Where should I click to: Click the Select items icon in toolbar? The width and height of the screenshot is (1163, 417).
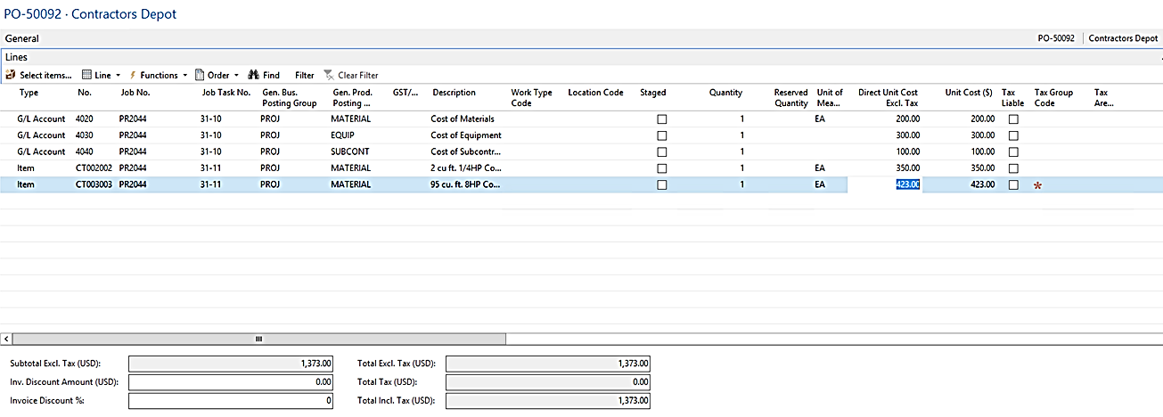coord(12,76)
